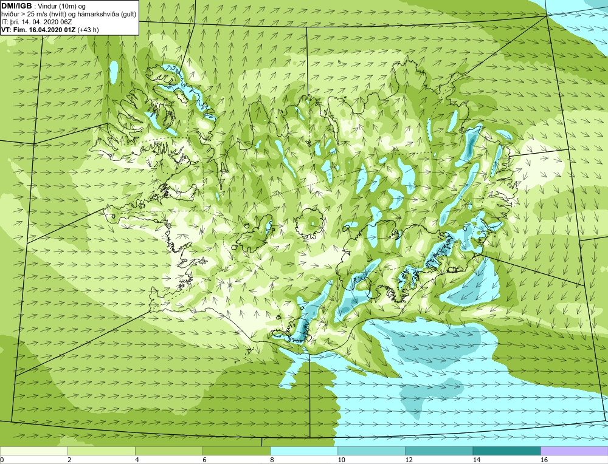Click the 12–14 m/s darker teal legend swatch
Image resolution: width=608 pixels, height=464 pixels.
point(438,451)
